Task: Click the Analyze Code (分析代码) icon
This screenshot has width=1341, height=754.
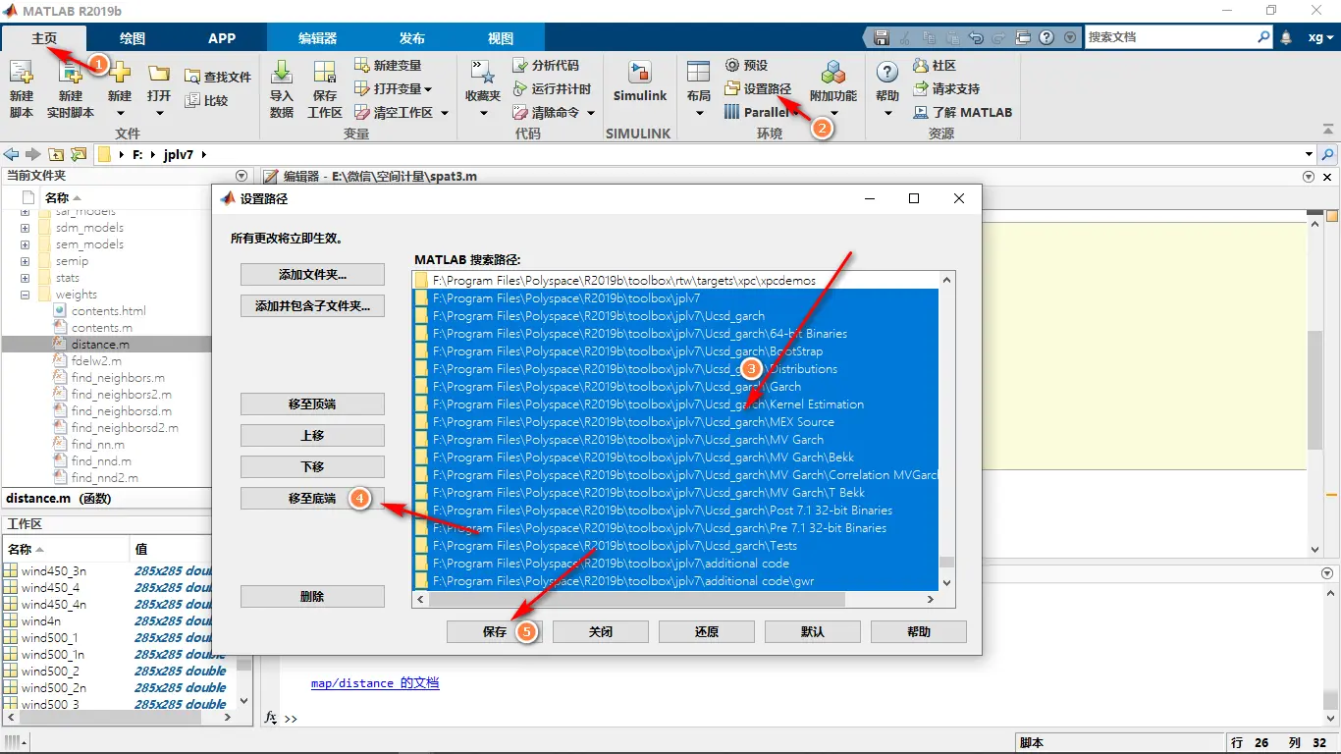Action: (x=520, y=65)
